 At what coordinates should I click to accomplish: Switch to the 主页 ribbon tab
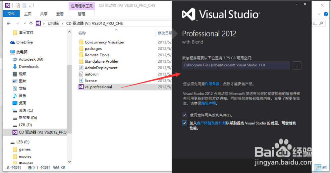point(28,14)
